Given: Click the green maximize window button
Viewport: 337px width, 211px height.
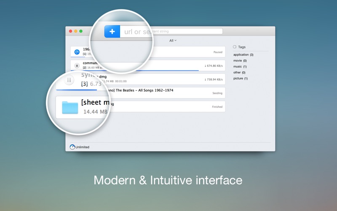Looking at the screenshot, I should pos(81,31).
